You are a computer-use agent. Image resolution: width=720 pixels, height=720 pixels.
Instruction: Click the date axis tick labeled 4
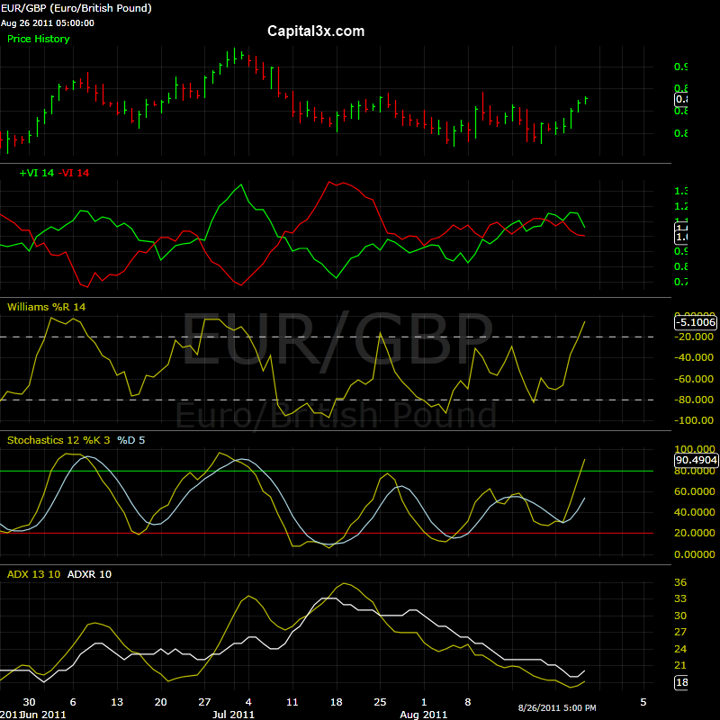coord(248,702)
